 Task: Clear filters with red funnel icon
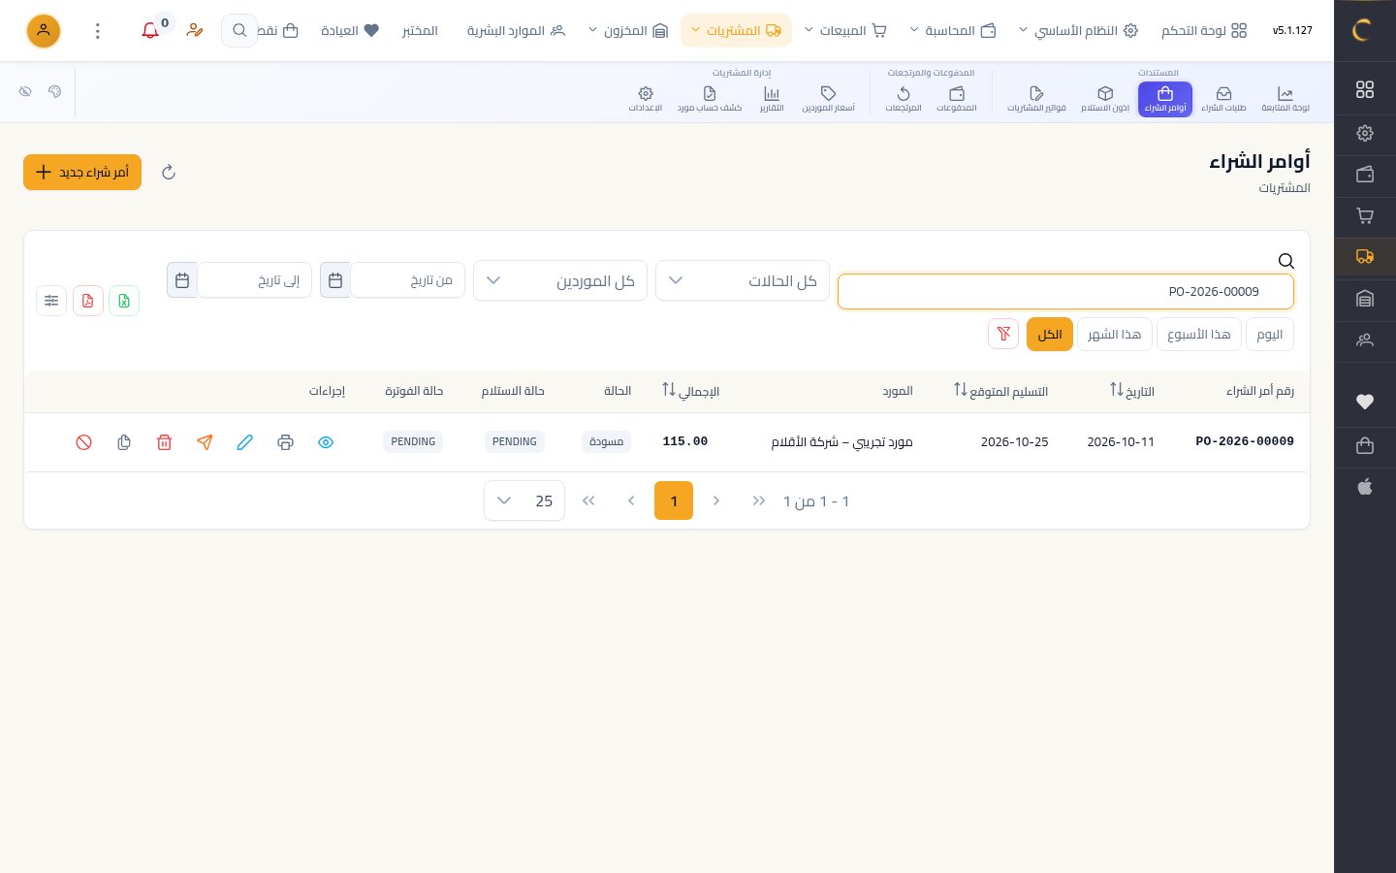[x=1003, y=334]
